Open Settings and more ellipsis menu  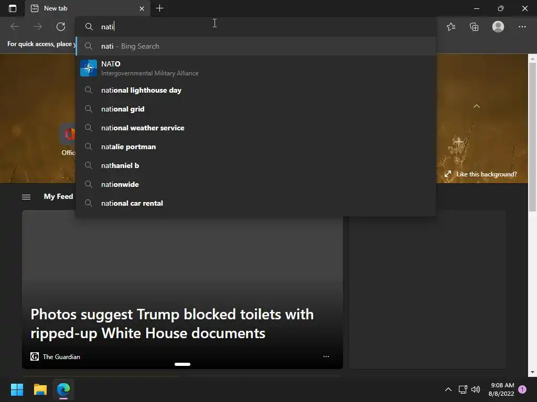point(522,27)
